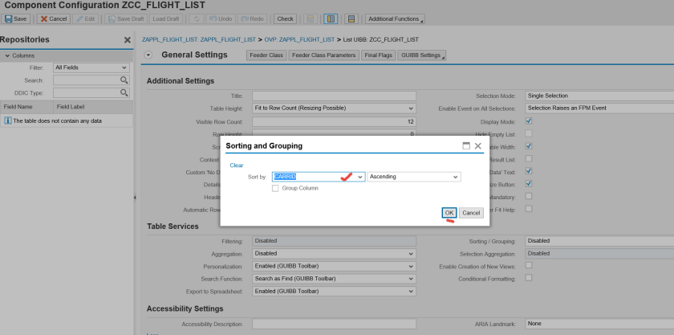This screenshot has height=335, width=674.
Task: Tick the Group Column checkbox
Action: [x=275, y=188]
